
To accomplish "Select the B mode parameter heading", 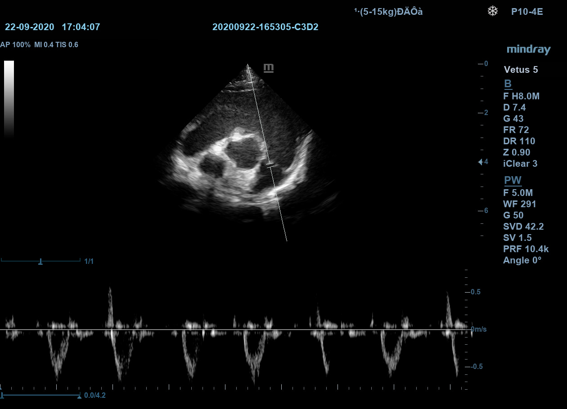I will [x=508, y=84].
